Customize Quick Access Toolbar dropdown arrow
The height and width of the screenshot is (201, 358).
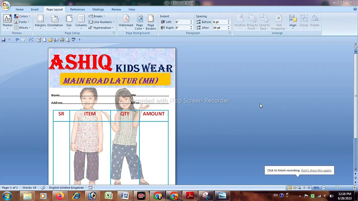tap(79, 40)
